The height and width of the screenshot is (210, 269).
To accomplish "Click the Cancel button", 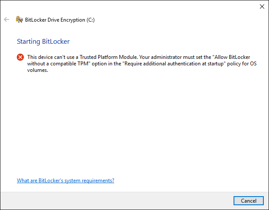I will click(248, 200).
